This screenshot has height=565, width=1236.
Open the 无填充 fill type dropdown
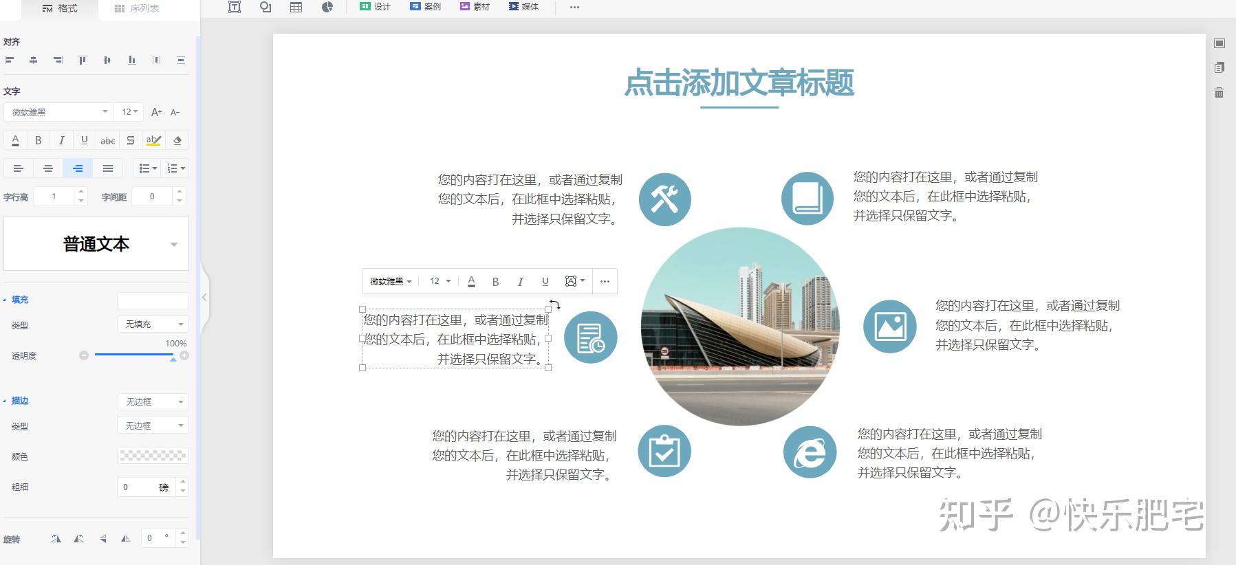click(x=153, y=324)
